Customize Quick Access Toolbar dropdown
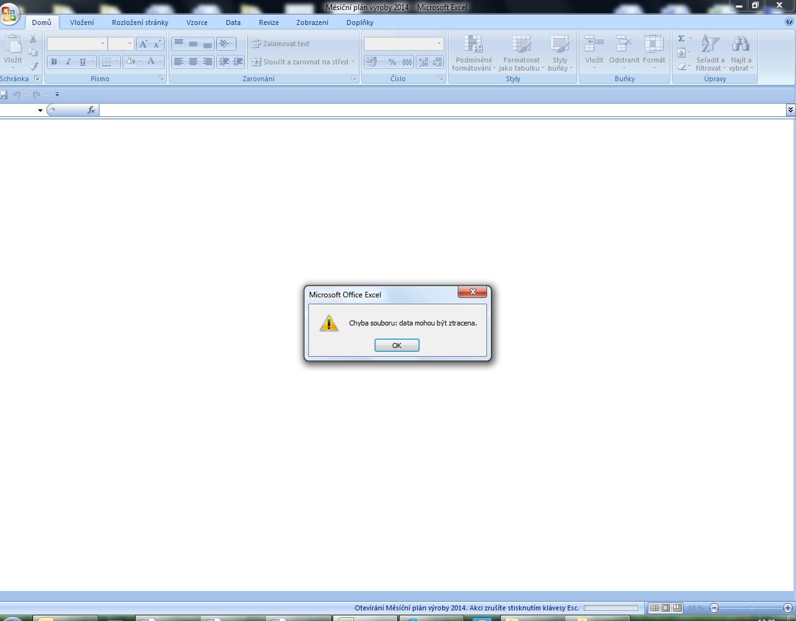Screen dimensions: 796x621 tap(57, 95)
